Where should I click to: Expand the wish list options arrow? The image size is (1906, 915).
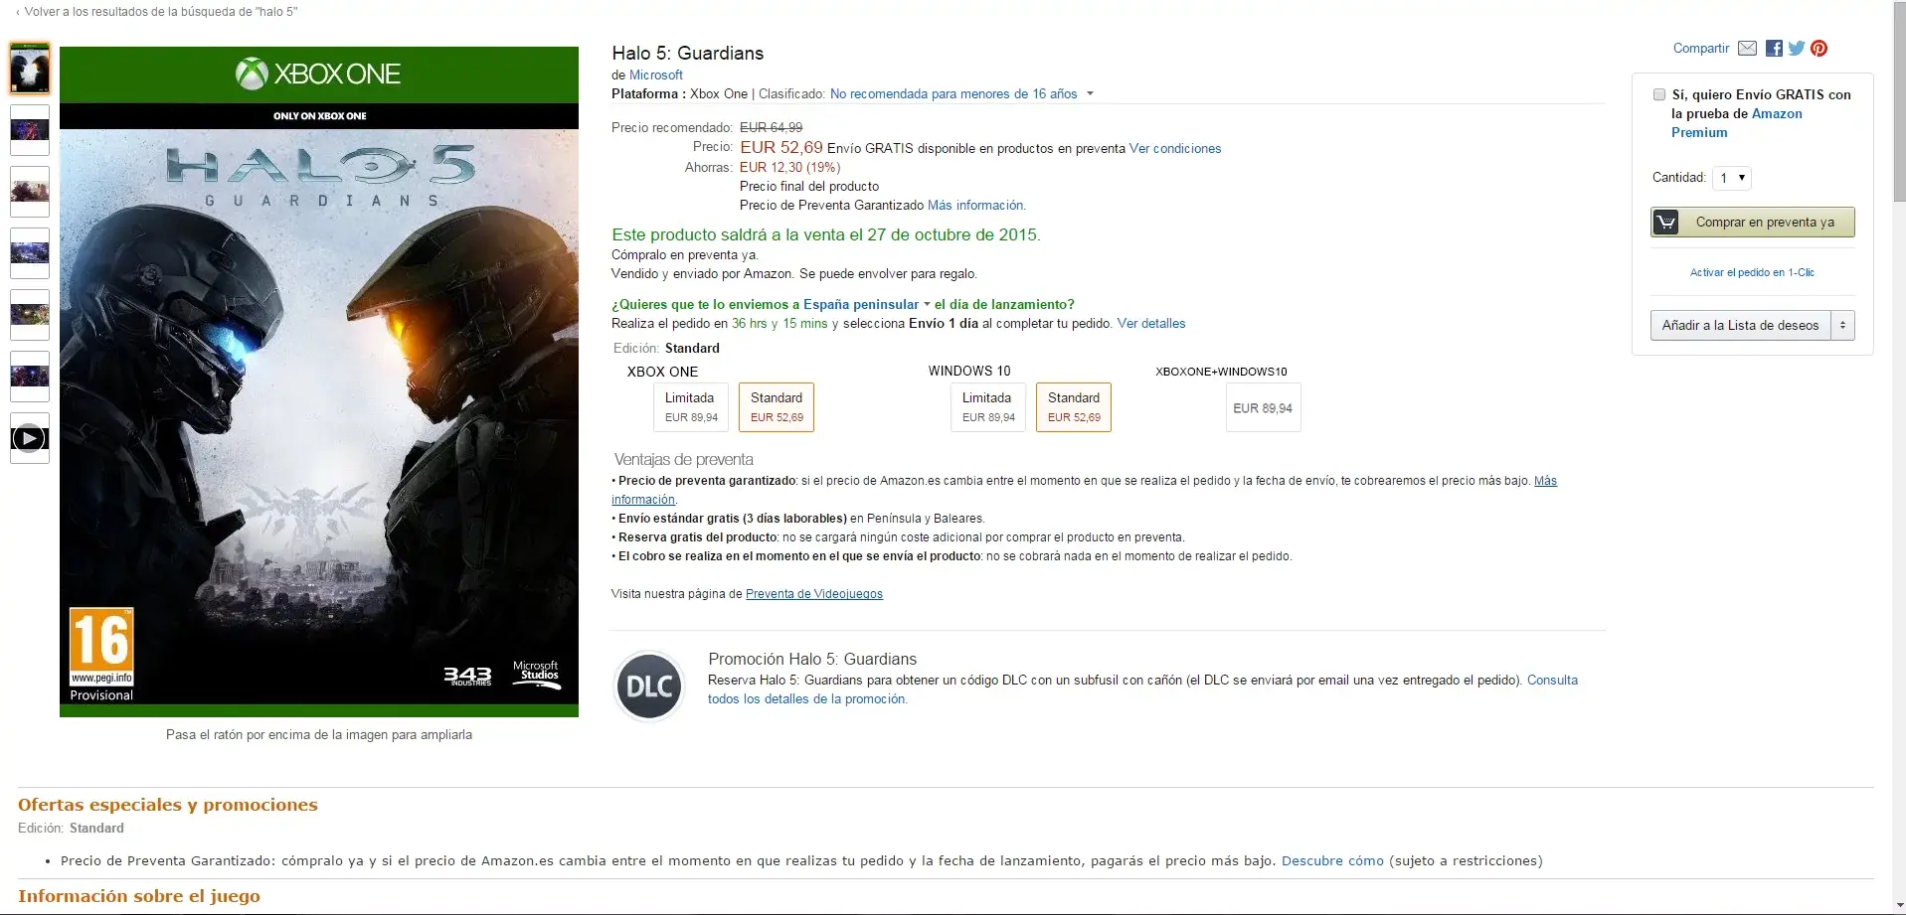point(1842,325)
